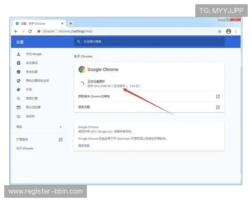Click the search magnifier in settings bar
The width and height of the screenshot is (252, 202).
pos(79,42)
